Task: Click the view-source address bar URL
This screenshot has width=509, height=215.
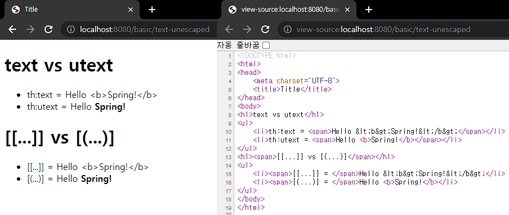Action: (383, 29)
